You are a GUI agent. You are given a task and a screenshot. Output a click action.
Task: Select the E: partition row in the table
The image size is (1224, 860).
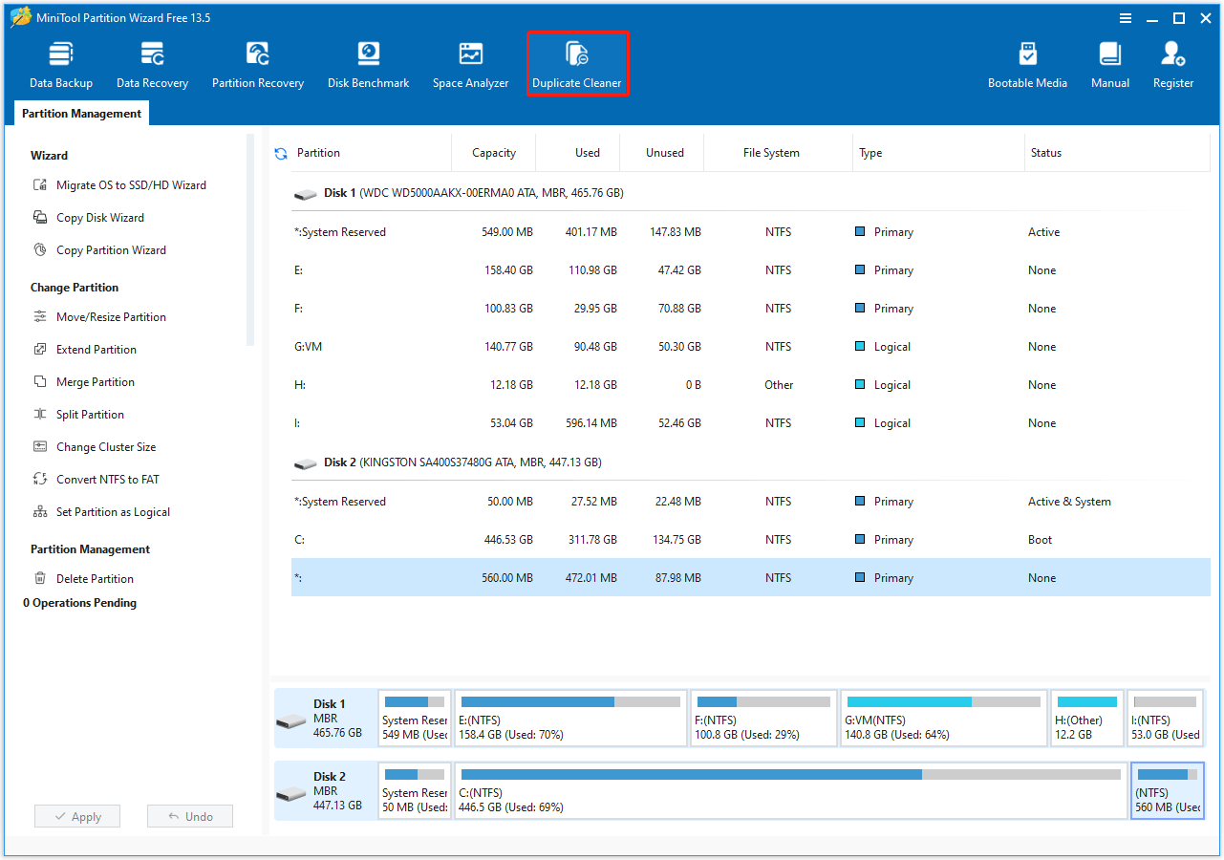tap(478, 269)
